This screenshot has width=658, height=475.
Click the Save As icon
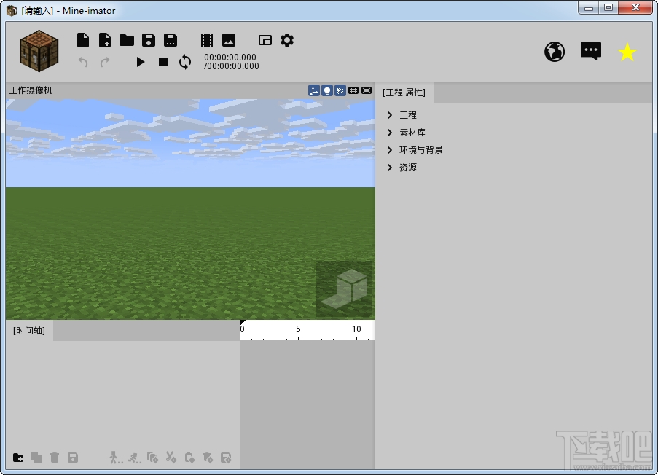pyautogui.click(x=171, y=40)
